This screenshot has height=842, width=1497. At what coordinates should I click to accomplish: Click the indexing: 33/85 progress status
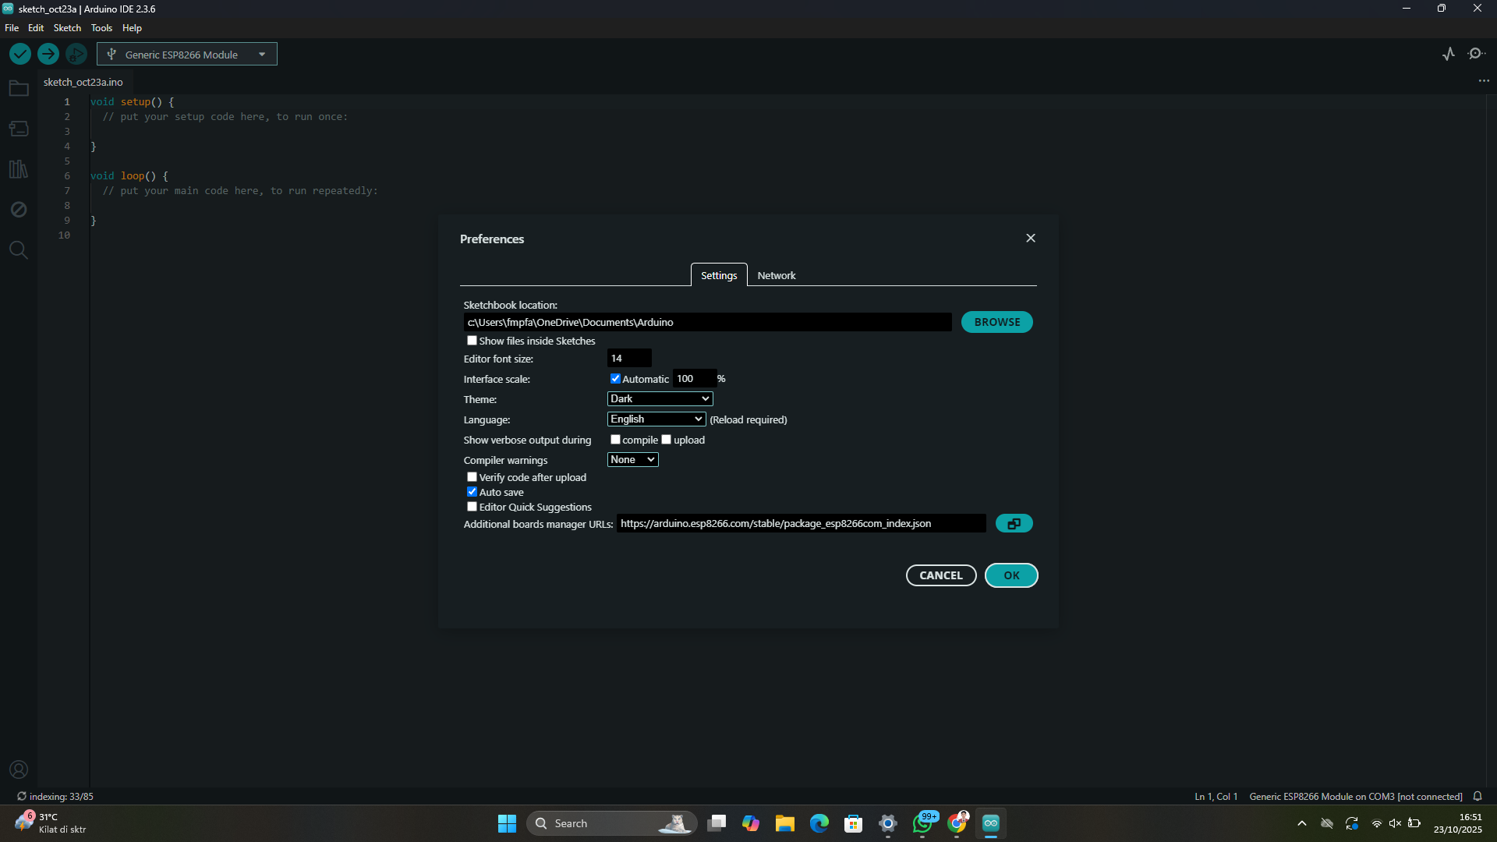click(55, 796)
